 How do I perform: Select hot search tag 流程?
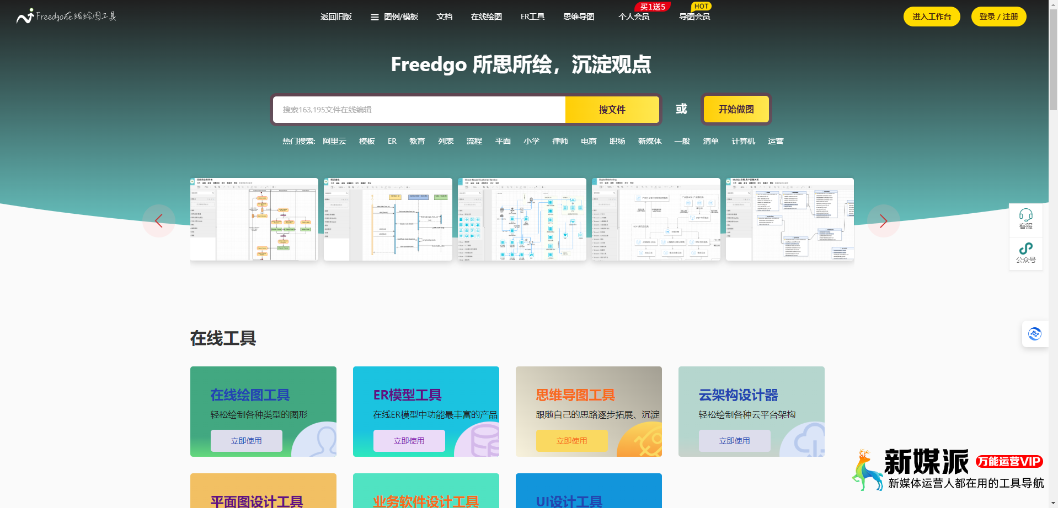pos(474,141)
